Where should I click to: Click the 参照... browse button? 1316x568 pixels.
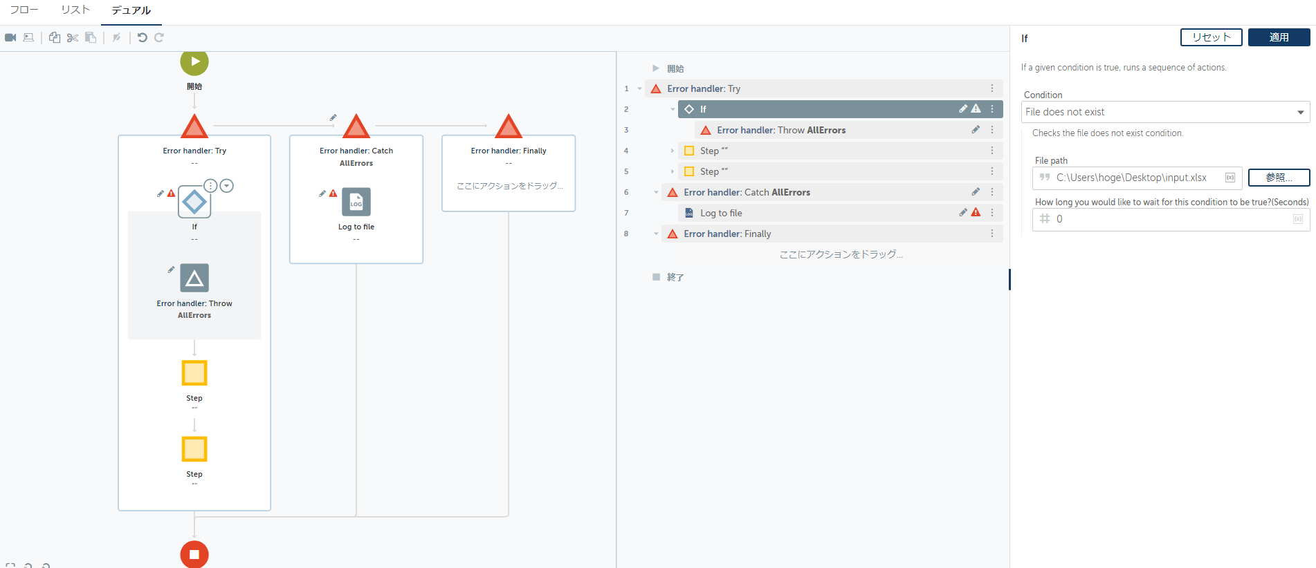[1279, 178]
